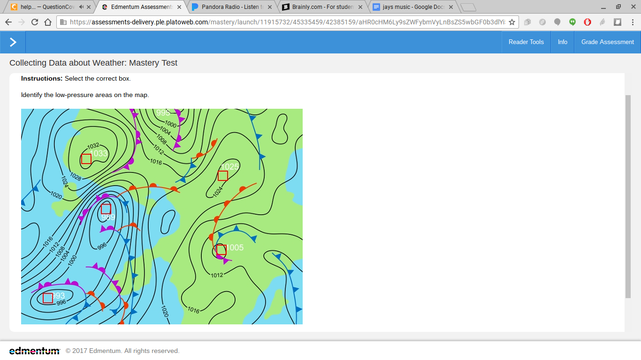This screenshot has height=360, width=641.
Task: Open Reader Tools menu
Action: coord(526,42)
